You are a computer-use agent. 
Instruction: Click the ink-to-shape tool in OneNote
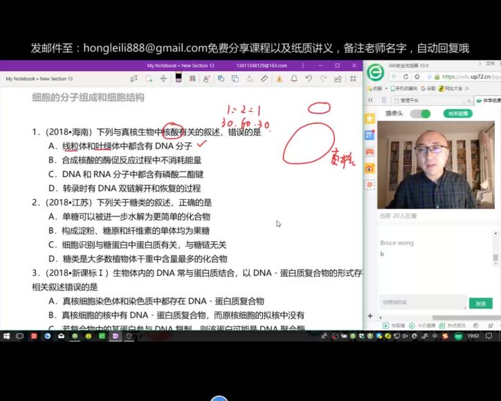pos(206,79)
